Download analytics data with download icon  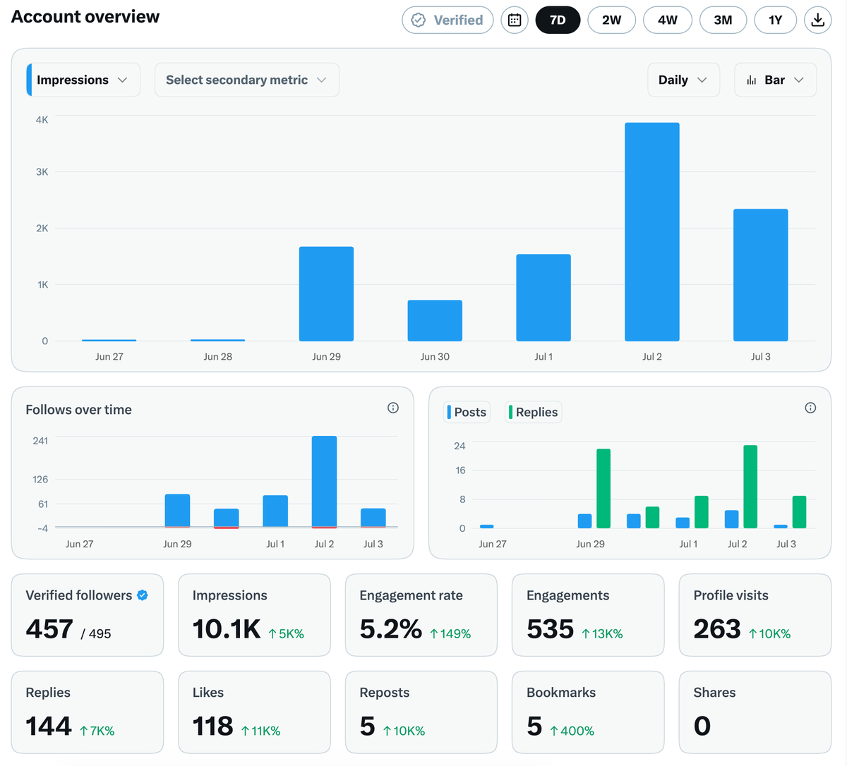pos(817,20)
